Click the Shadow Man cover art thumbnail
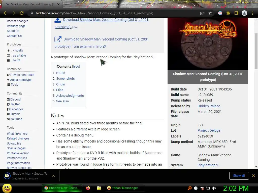This screenshot has height=193, width=258. (x=208, y=44)
